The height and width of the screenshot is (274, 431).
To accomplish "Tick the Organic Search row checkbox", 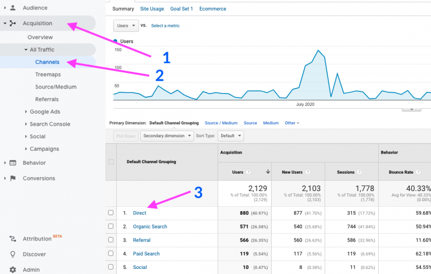I will point(111,226).
